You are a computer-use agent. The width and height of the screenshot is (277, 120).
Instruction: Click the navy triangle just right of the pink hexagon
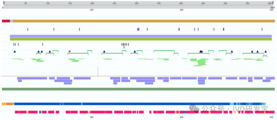tap(104, 51)
